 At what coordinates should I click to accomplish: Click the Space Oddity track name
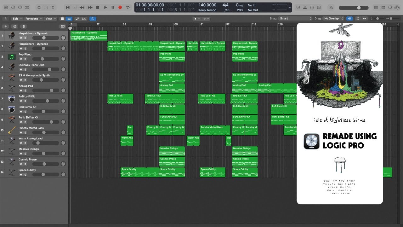click(x=27, y=170)
